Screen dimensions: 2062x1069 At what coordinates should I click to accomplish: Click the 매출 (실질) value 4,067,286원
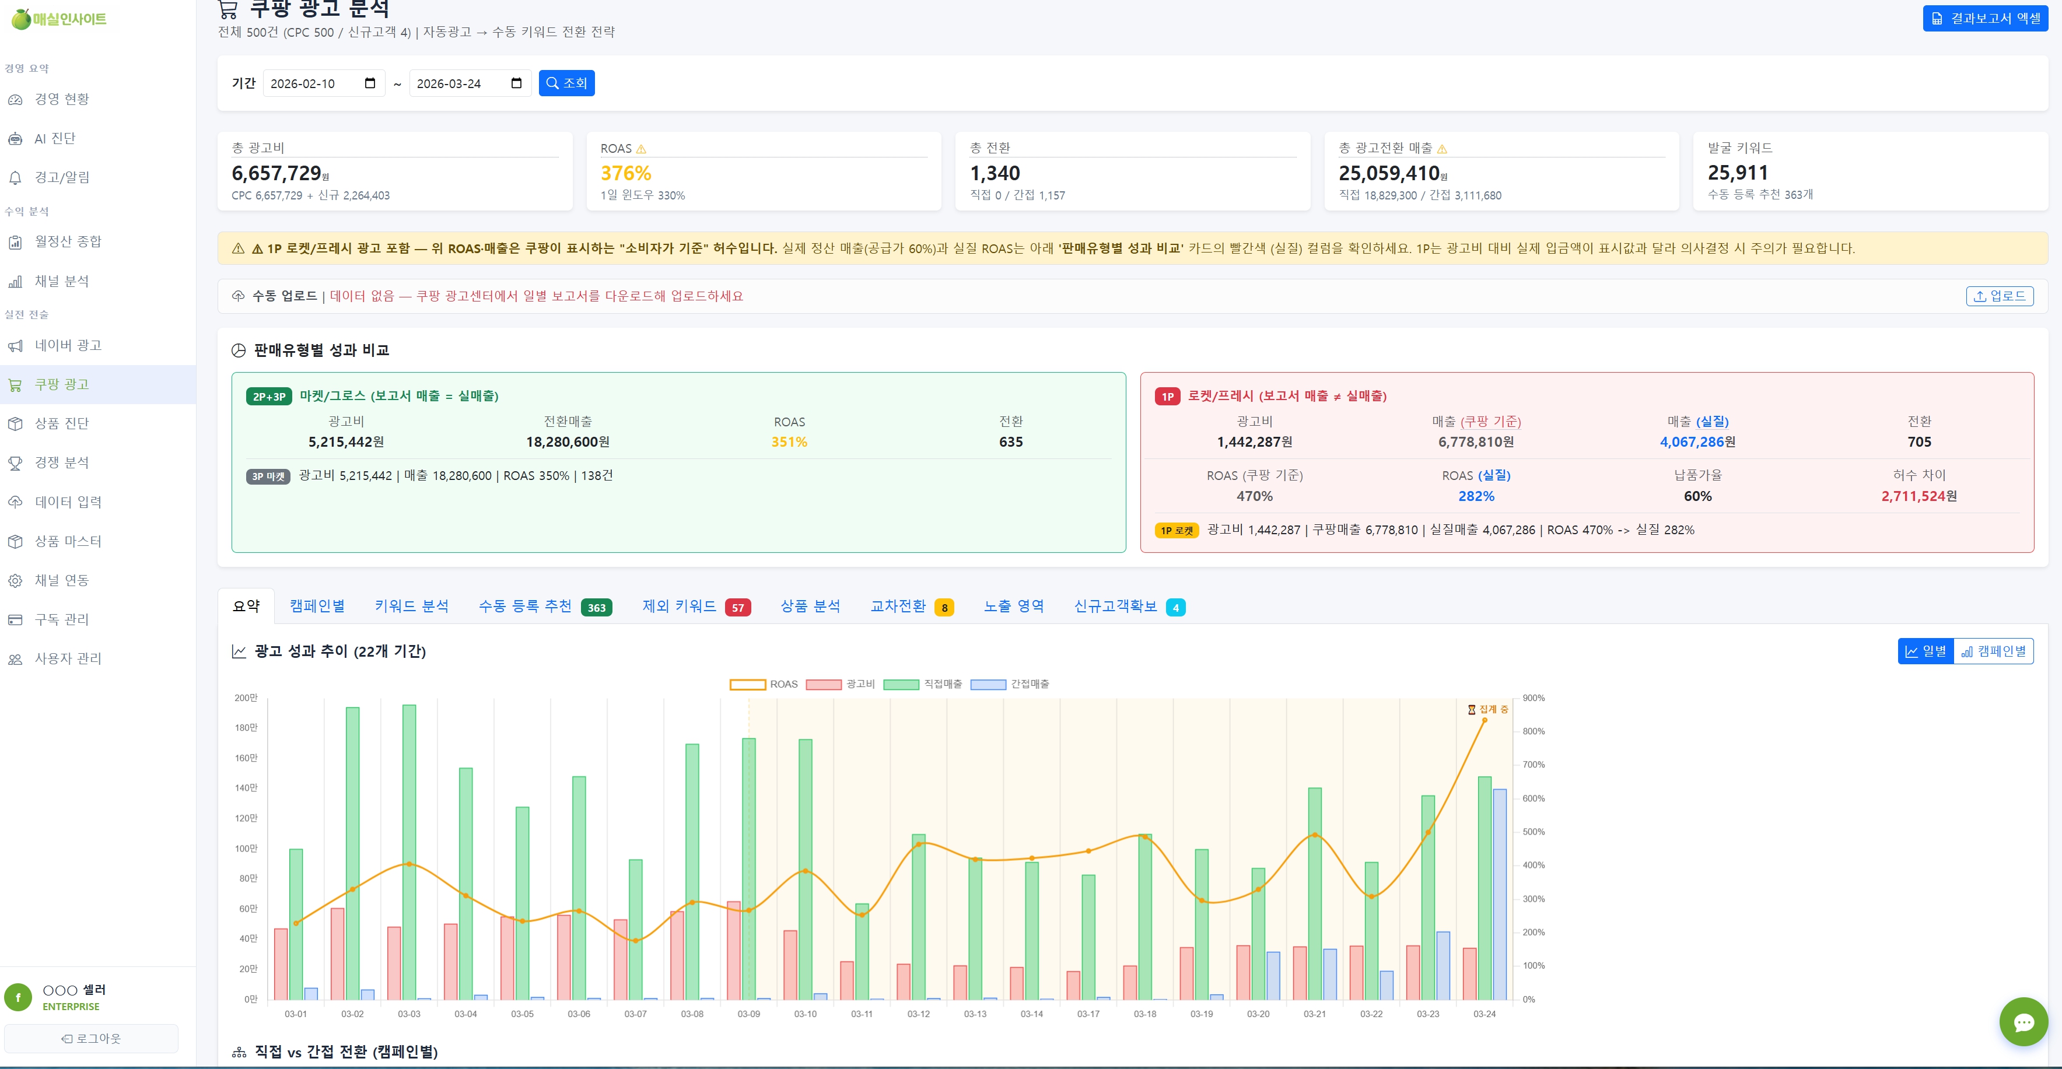click(1698, 443)
